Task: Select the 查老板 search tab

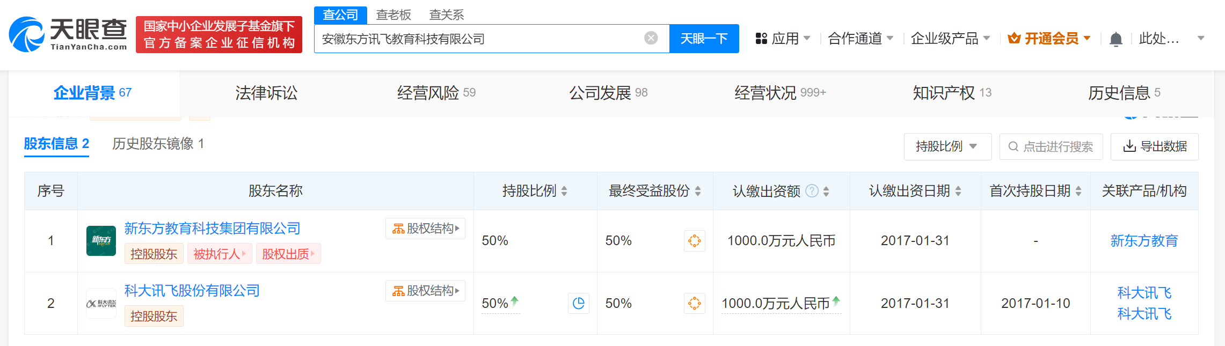Action: tap(393, 15)
